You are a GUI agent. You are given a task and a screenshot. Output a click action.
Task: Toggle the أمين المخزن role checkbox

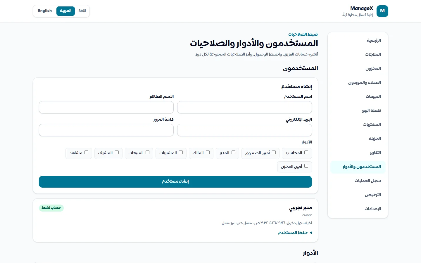[x=306, y=166]
